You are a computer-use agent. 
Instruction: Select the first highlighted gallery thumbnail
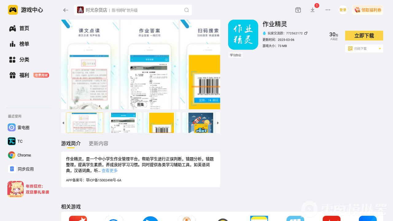click(x=85, y=123)
